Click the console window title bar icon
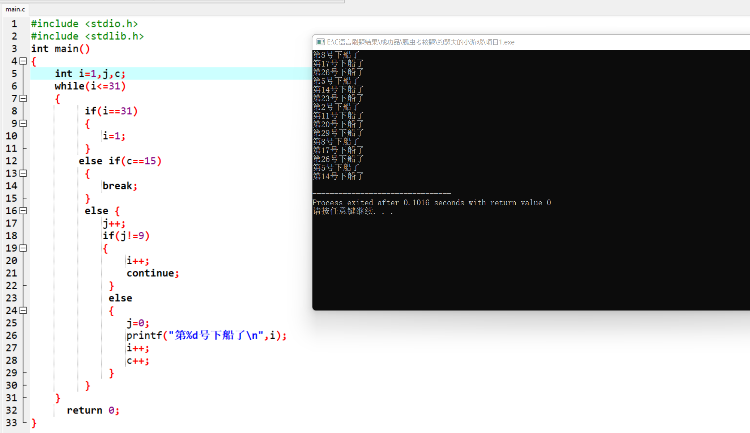 [320, 42]
